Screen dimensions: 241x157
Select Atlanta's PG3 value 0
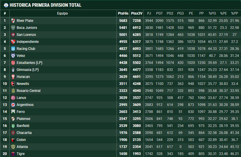tap(180, 147)
